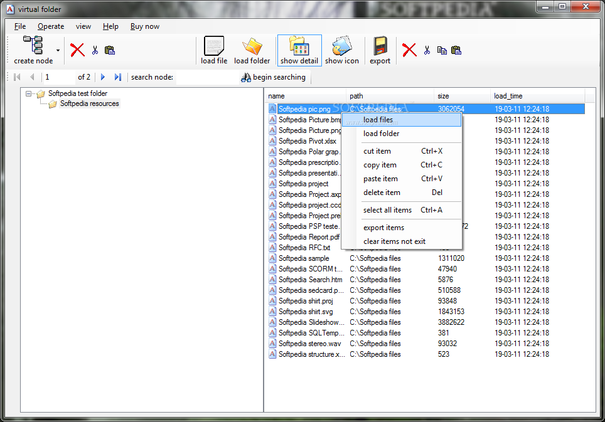Go to last page blue arrow
This screenshot has height=422, width=605.
[x=118, y=77]
